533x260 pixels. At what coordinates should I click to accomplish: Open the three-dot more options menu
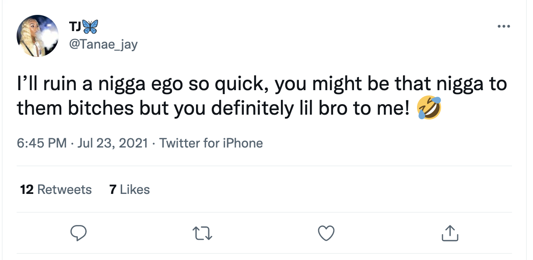coord(504,27)
